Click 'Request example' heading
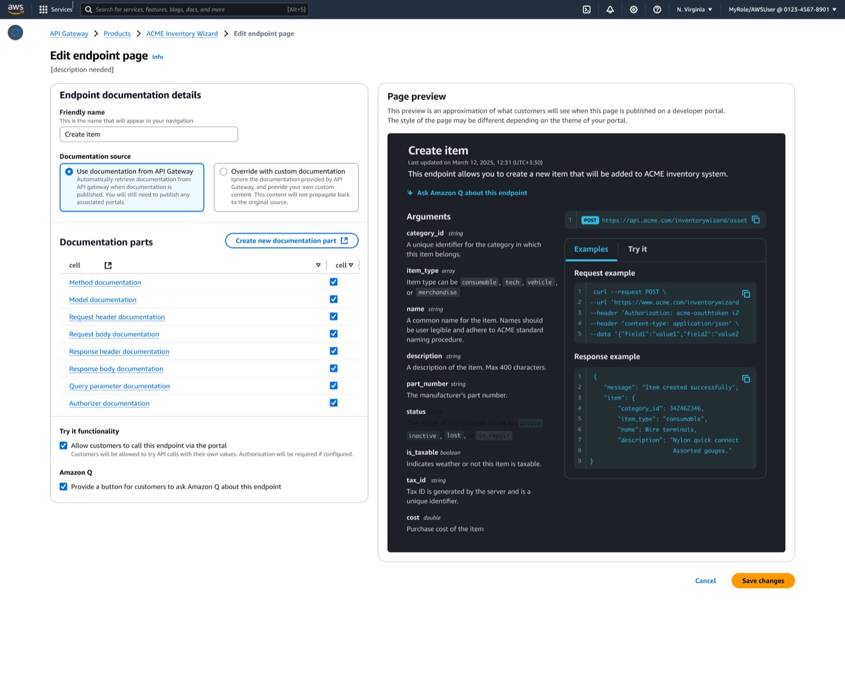 click(604, 274)
